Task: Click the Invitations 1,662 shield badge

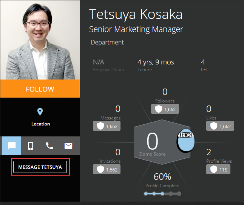Action: pos(107,169)
